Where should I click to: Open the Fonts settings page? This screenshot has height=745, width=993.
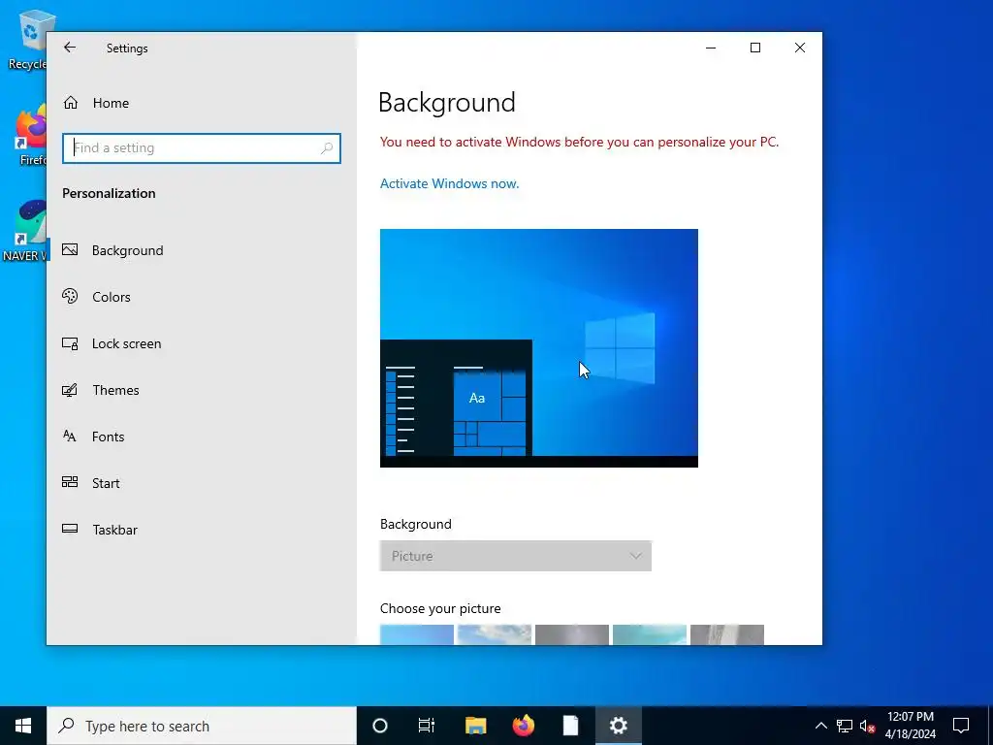coord(202,437)
